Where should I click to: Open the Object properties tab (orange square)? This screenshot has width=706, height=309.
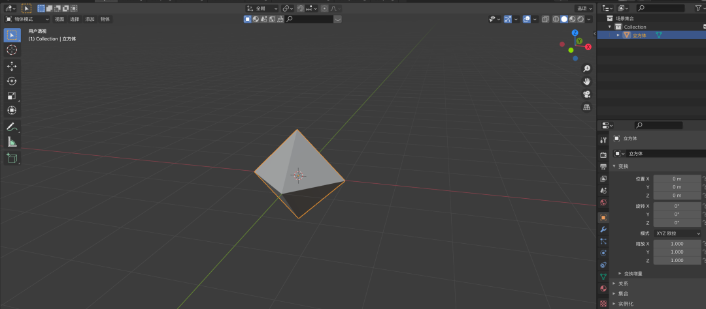(603, 217)
